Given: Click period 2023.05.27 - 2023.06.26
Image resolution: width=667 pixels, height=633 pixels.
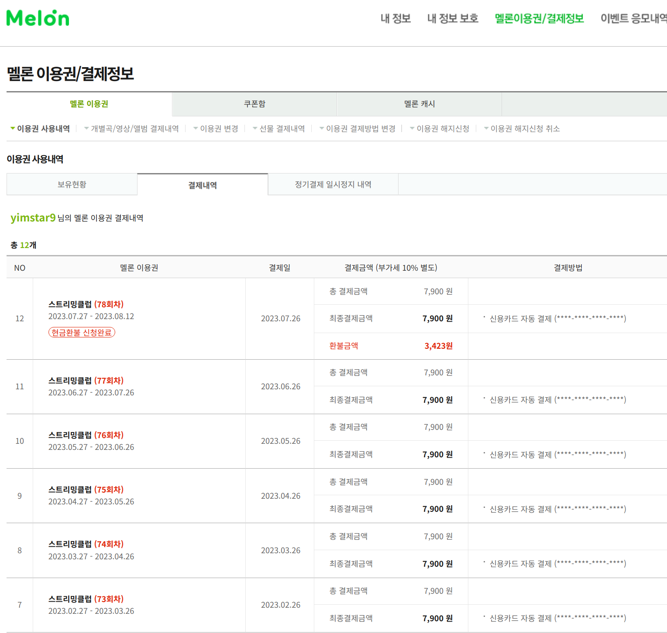Looking at the screenshot, I should click(x=91, y=447).
